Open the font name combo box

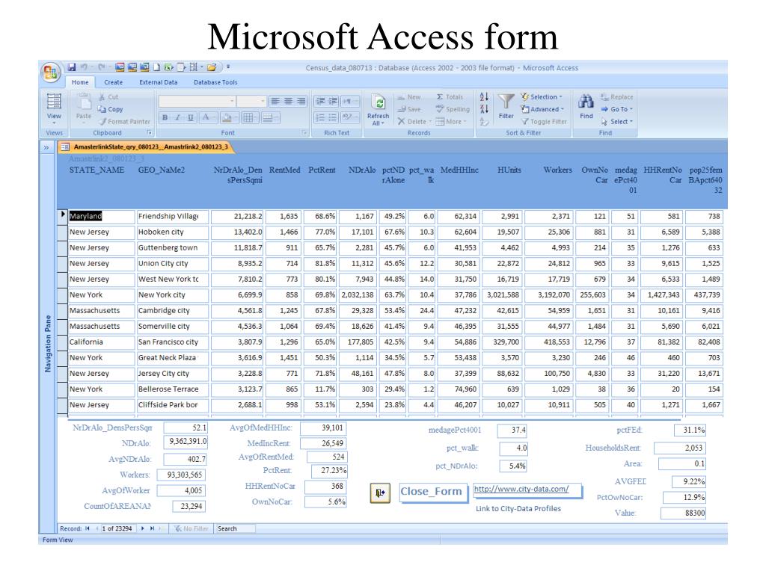coord(197,101)
